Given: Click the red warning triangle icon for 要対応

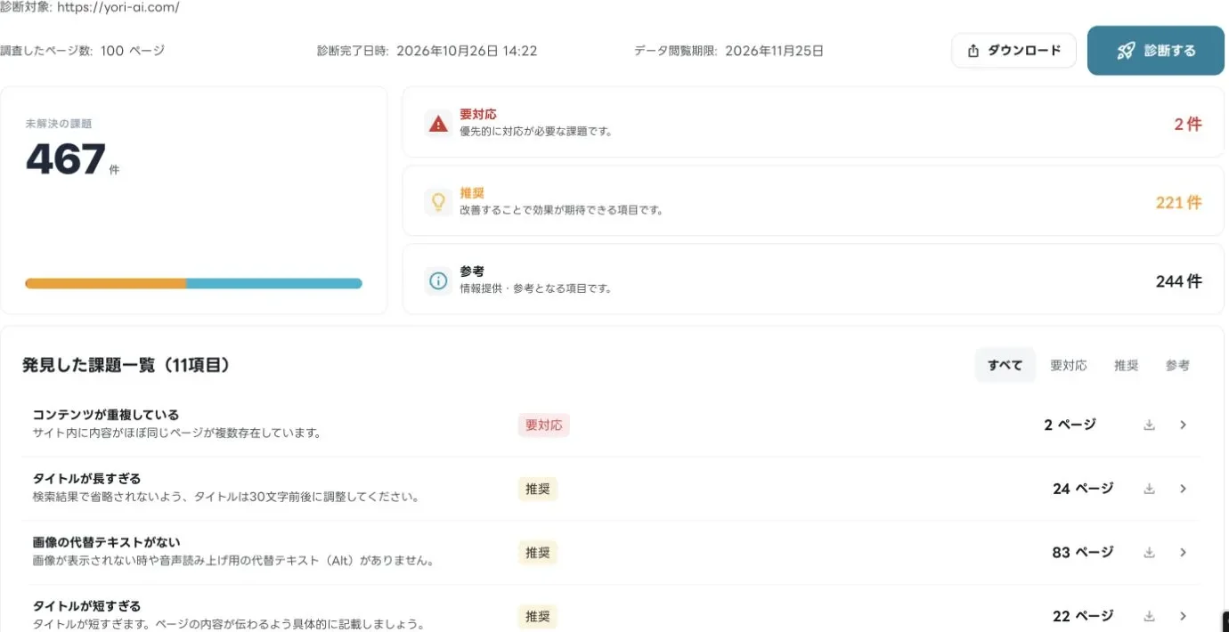Looking at the screenshot, I should coord(438,125).
